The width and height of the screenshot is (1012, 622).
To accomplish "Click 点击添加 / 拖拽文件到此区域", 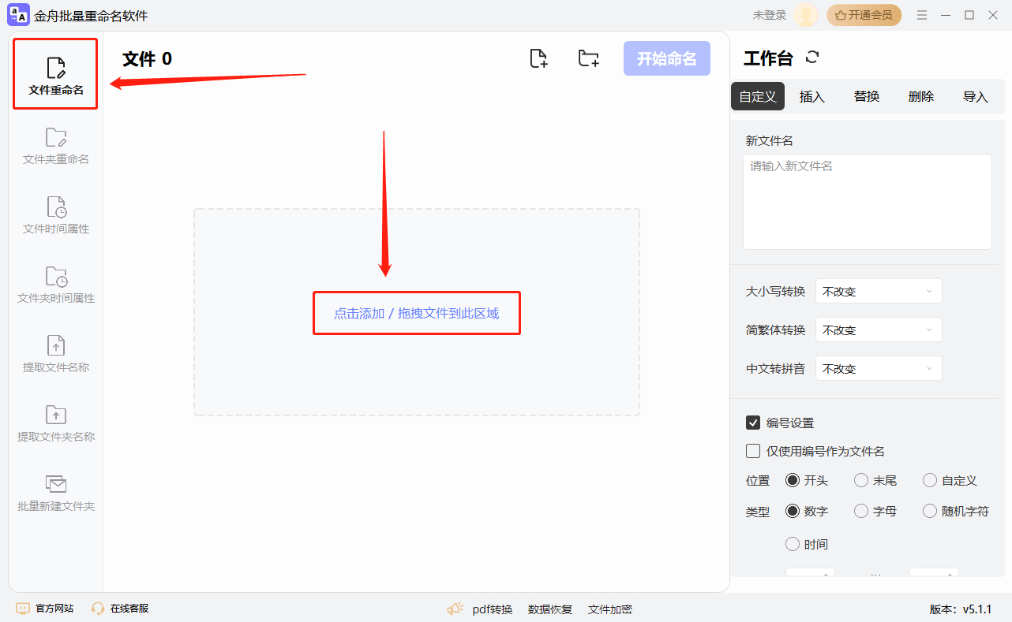I will pyautogui.click(x=416, y=313).
